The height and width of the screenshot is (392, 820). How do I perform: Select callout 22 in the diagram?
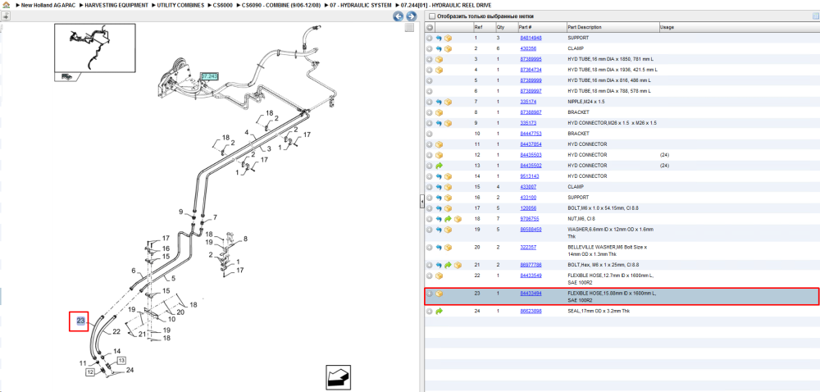(116, 331)
